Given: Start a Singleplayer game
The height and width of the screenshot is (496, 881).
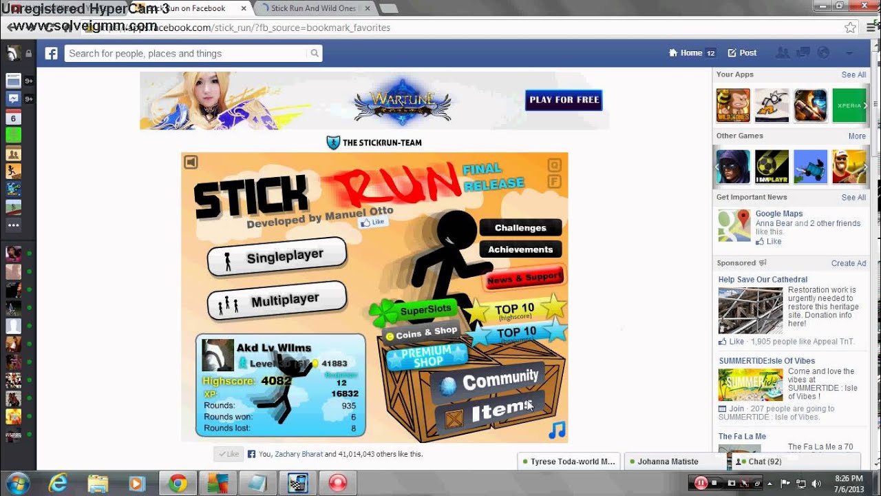Looking at the screenshot, I should pos(277,257).
